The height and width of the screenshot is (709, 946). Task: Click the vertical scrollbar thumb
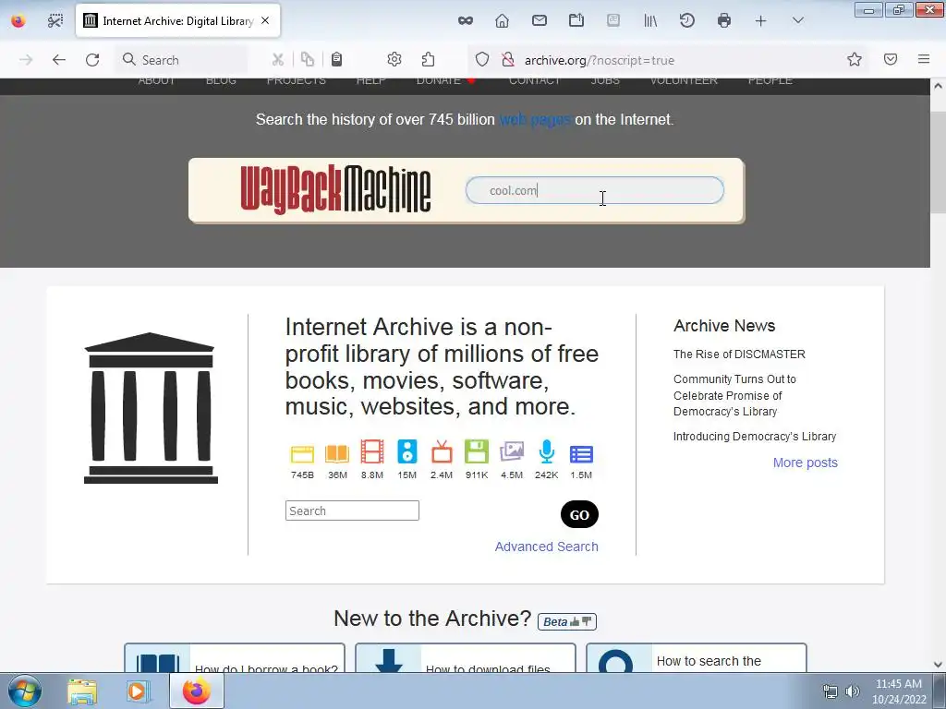click(x=939, y=162)
